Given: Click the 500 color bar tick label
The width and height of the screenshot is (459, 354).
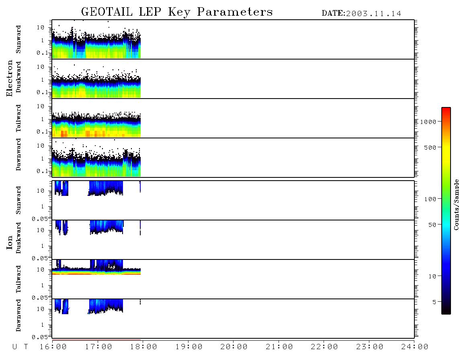Looking at the screenshot, I should click(x=430, y=147).
